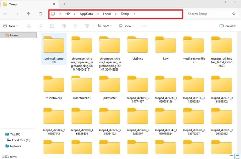Click AppData in the address breadcrumb

(86, 14)
